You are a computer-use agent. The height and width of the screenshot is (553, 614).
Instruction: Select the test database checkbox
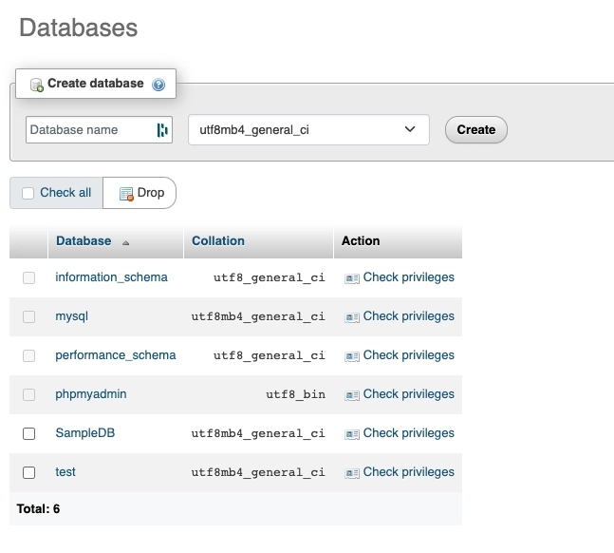coord(29,472)
